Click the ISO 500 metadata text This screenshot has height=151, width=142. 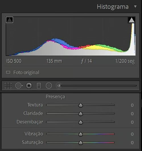14,61
